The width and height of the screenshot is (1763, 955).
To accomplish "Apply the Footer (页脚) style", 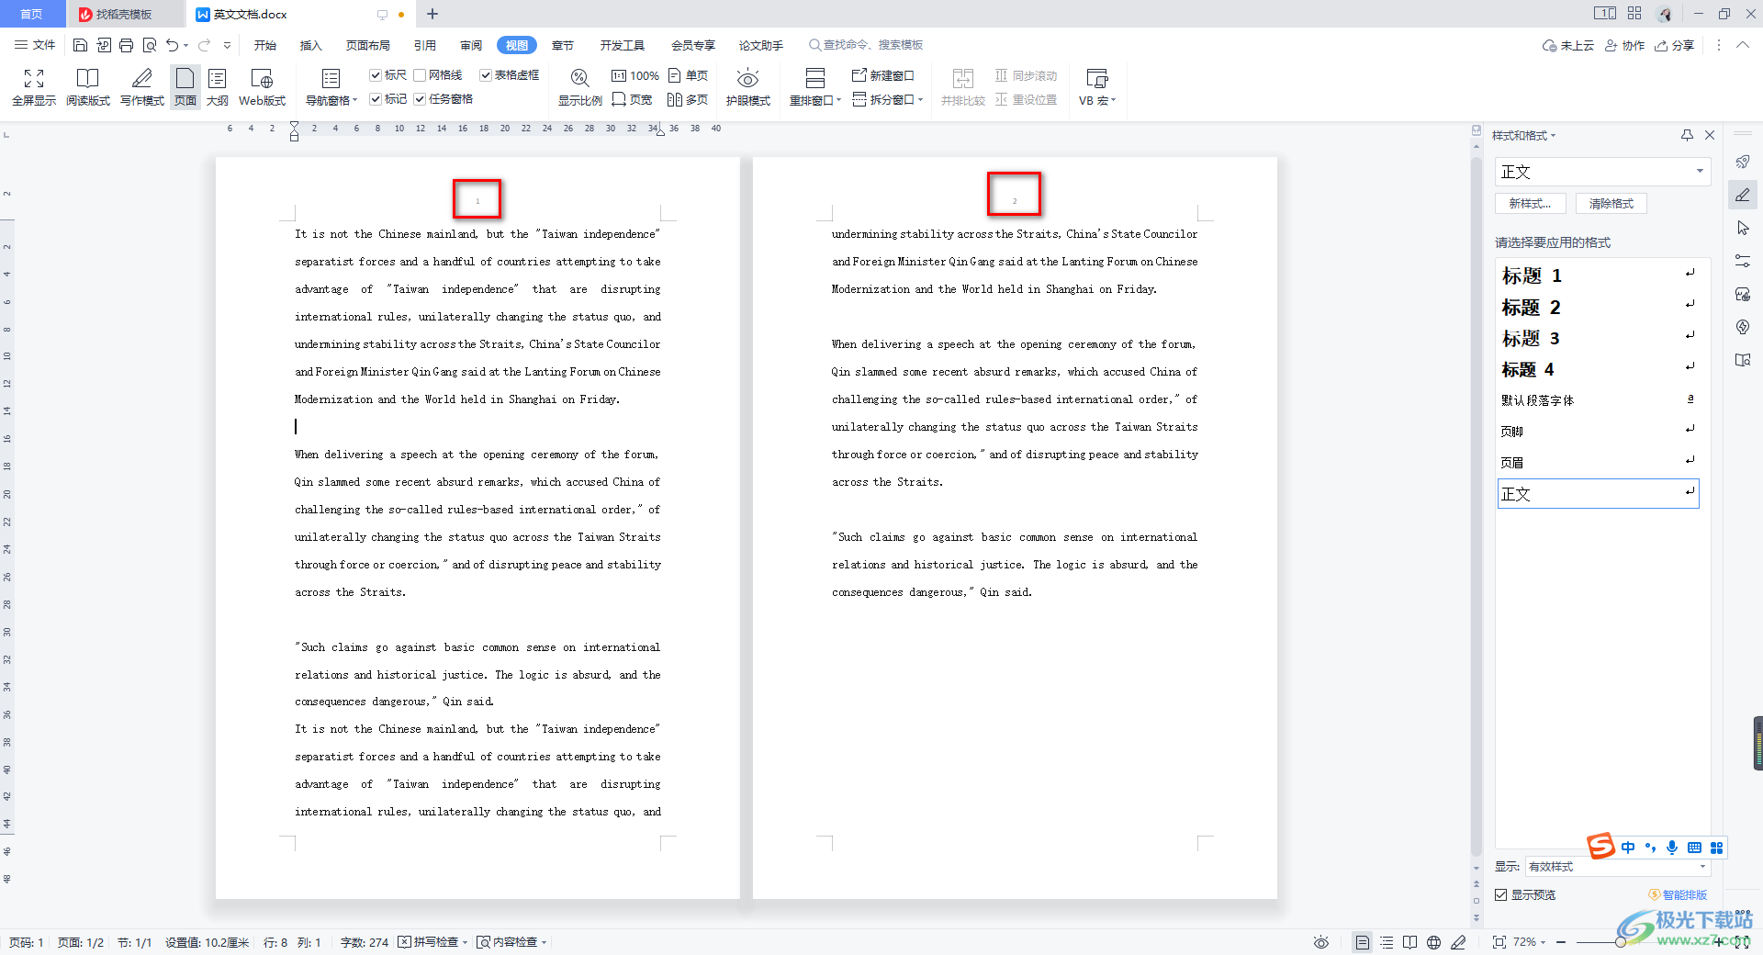I will click(x=1598, y=432).
